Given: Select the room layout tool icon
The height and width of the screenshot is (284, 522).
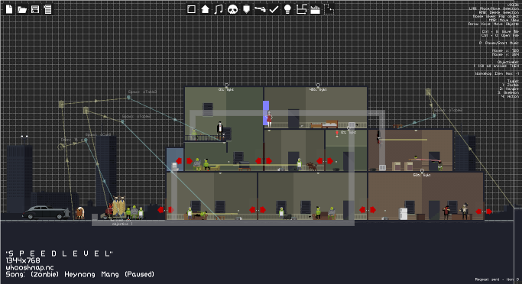Looking at the screenshot, I should [x=301, y=9].
